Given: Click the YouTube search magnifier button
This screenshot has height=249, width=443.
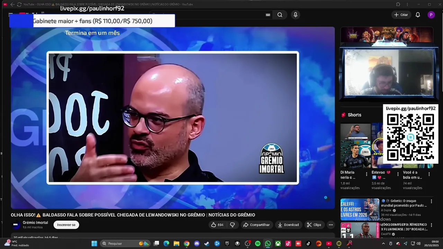Looking at the screenshot, I should point(280,15).
